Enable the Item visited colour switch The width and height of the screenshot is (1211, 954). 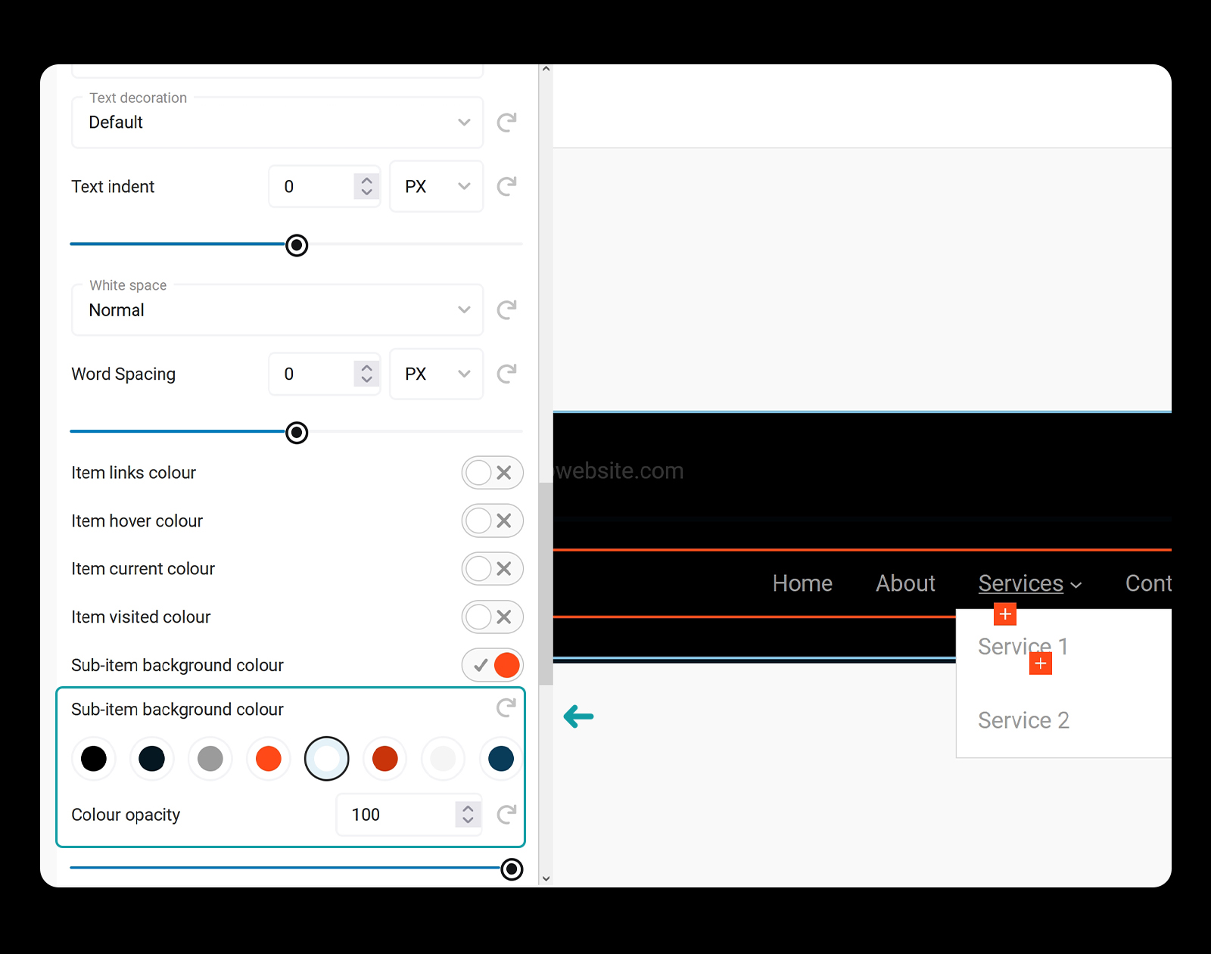493,617
